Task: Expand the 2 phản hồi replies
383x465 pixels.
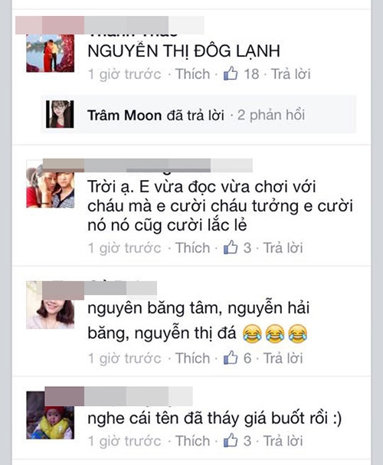Action: point(271,115)
